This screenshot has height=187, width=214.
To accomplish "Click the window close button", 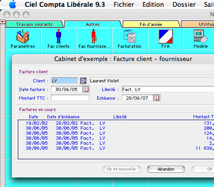I will click(7, 15).
